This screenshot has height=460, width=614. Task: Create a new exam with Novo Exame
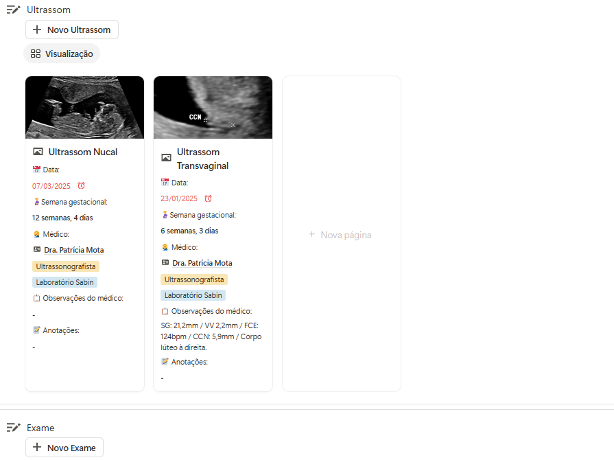pos(64,448)
